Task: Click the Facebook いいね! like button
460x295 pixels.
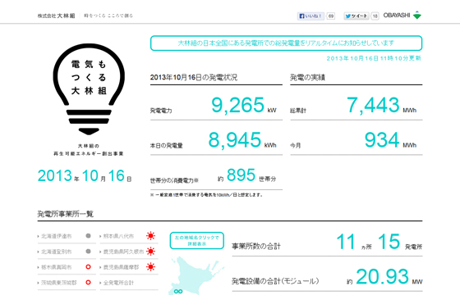Action: pyautogui.click(x=310, y=16)
